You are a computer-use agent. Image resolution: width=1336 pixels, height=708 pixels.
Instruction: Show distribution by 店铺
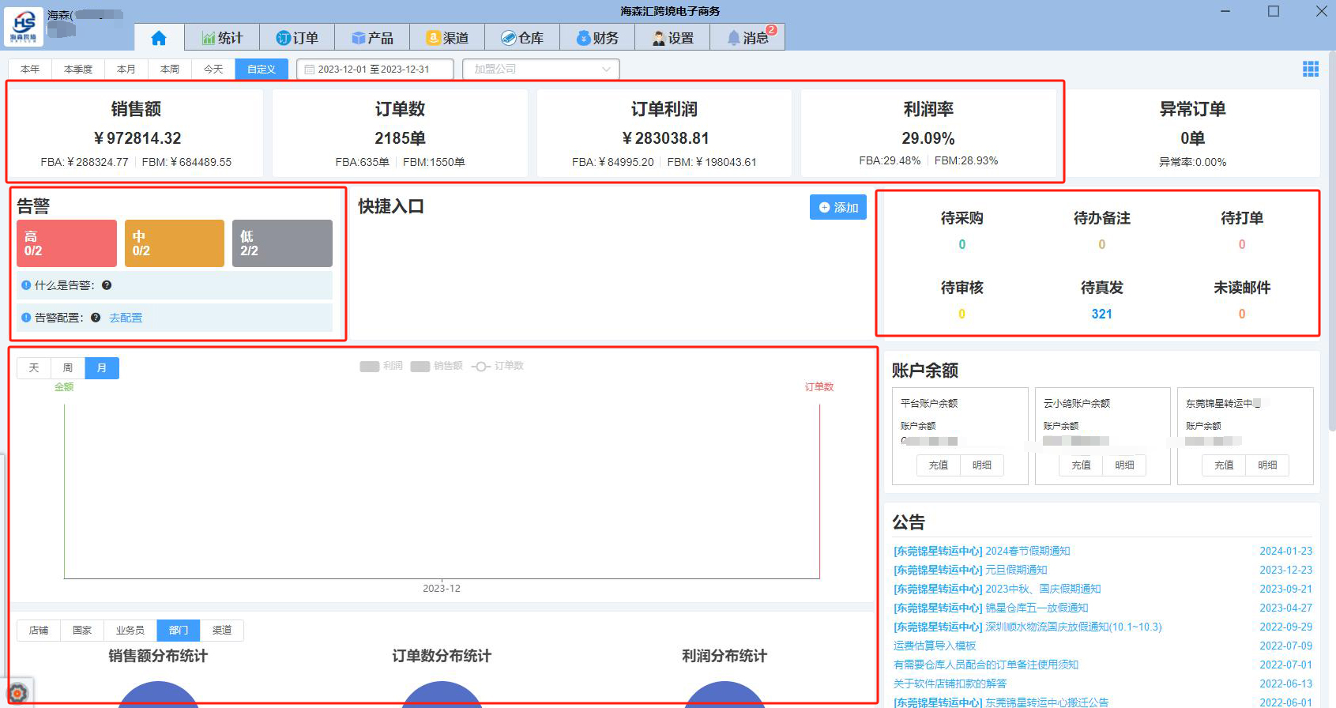point(39,631)
